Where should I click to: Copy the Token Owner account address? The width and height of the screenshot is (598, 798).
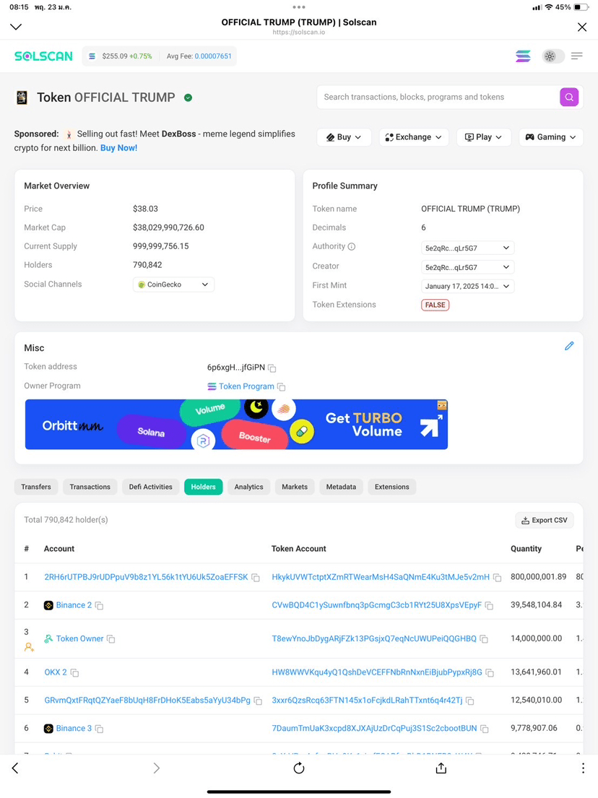coord(111,639)
